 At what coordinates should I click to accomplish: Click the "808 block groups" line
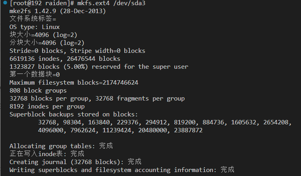[38, 91]
